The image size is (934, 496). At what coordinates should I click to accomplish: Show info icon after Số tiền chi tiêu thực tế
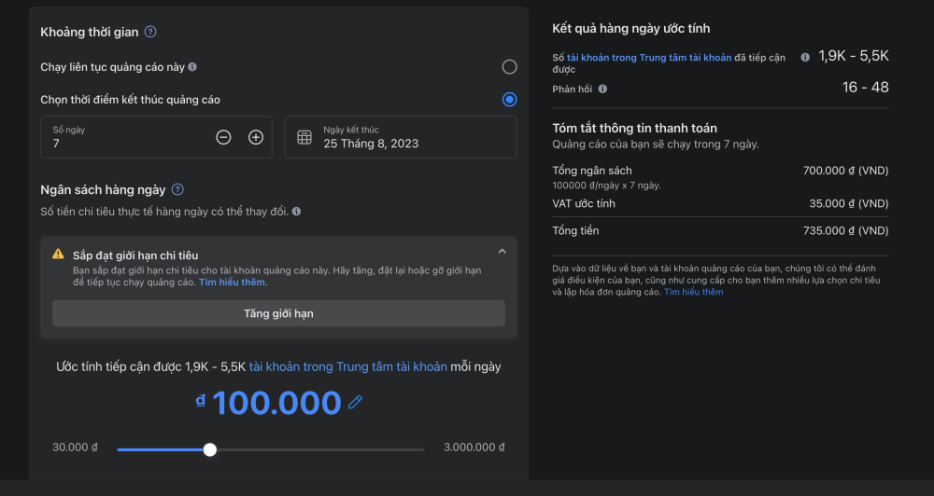(297, 212)
